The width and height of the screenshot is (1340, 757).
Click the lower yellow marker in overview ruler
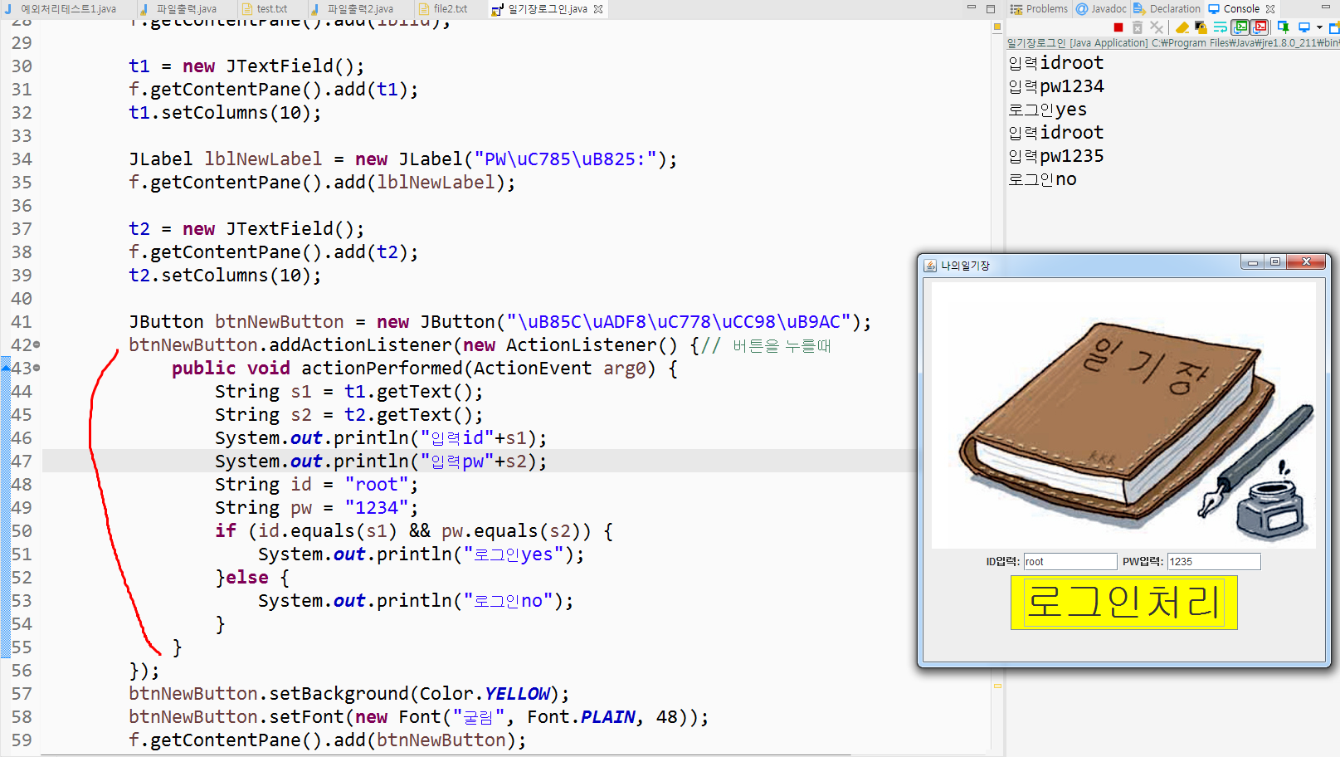pos(997,686)
